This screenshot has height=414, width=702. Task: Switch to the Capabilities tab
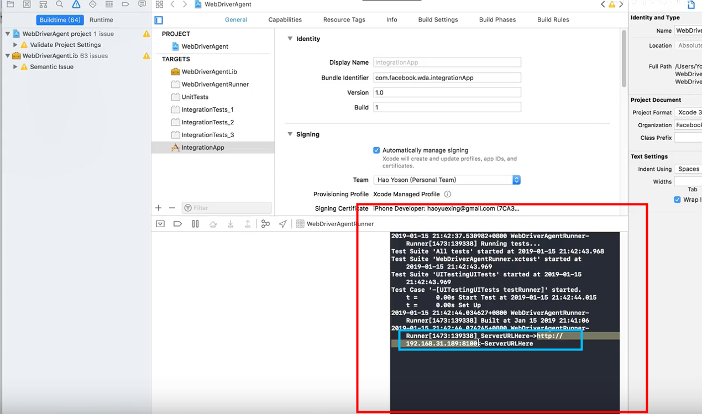(285, 20)
